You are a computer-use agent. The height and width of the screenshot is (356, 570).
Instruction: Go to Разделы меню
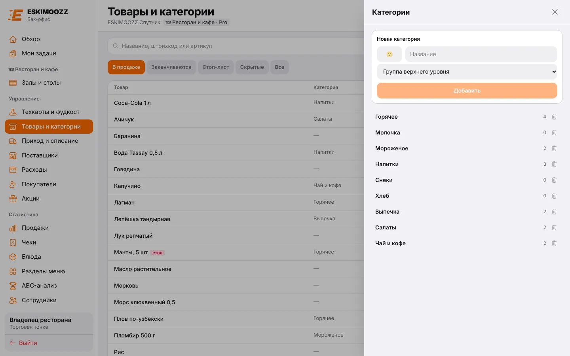[49, 271]
